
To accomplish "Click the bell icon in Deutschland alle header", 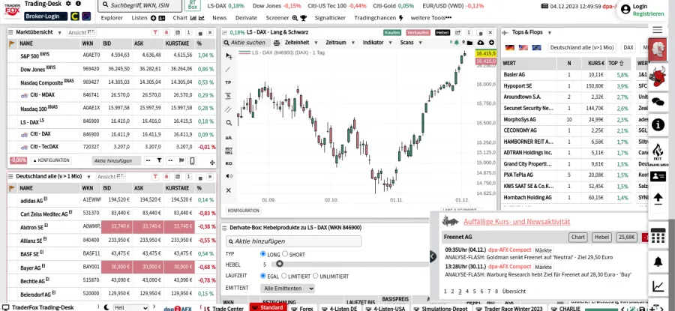I will (166, 177).
